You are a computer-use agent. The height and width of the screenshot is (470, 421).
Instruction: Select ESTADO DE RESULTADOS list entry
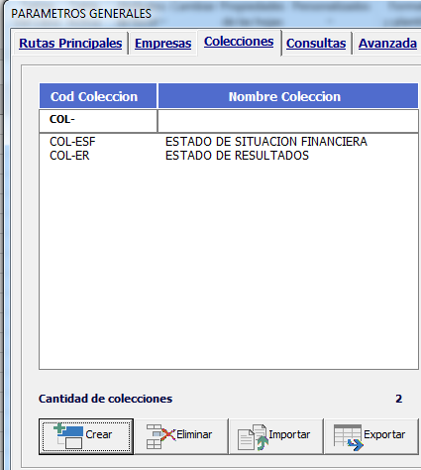click(x=237, y=156)
